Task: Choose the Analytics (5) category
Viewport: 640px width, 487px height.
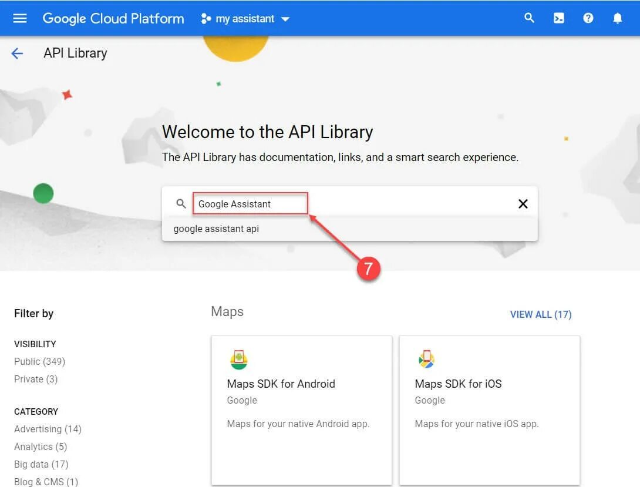Action: [x=41, y=446]
